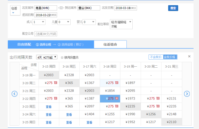199x129 pixels.
Task: Click tax icon in 3-15 / 3-20 cell
Action: tap(56, 83)
